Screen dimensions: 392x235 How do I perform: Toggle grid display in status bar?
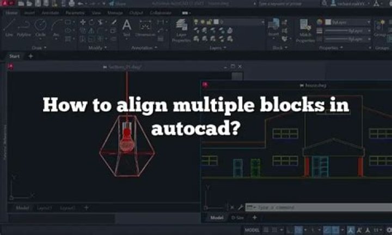pyautogui.click(x=266, y=230)
